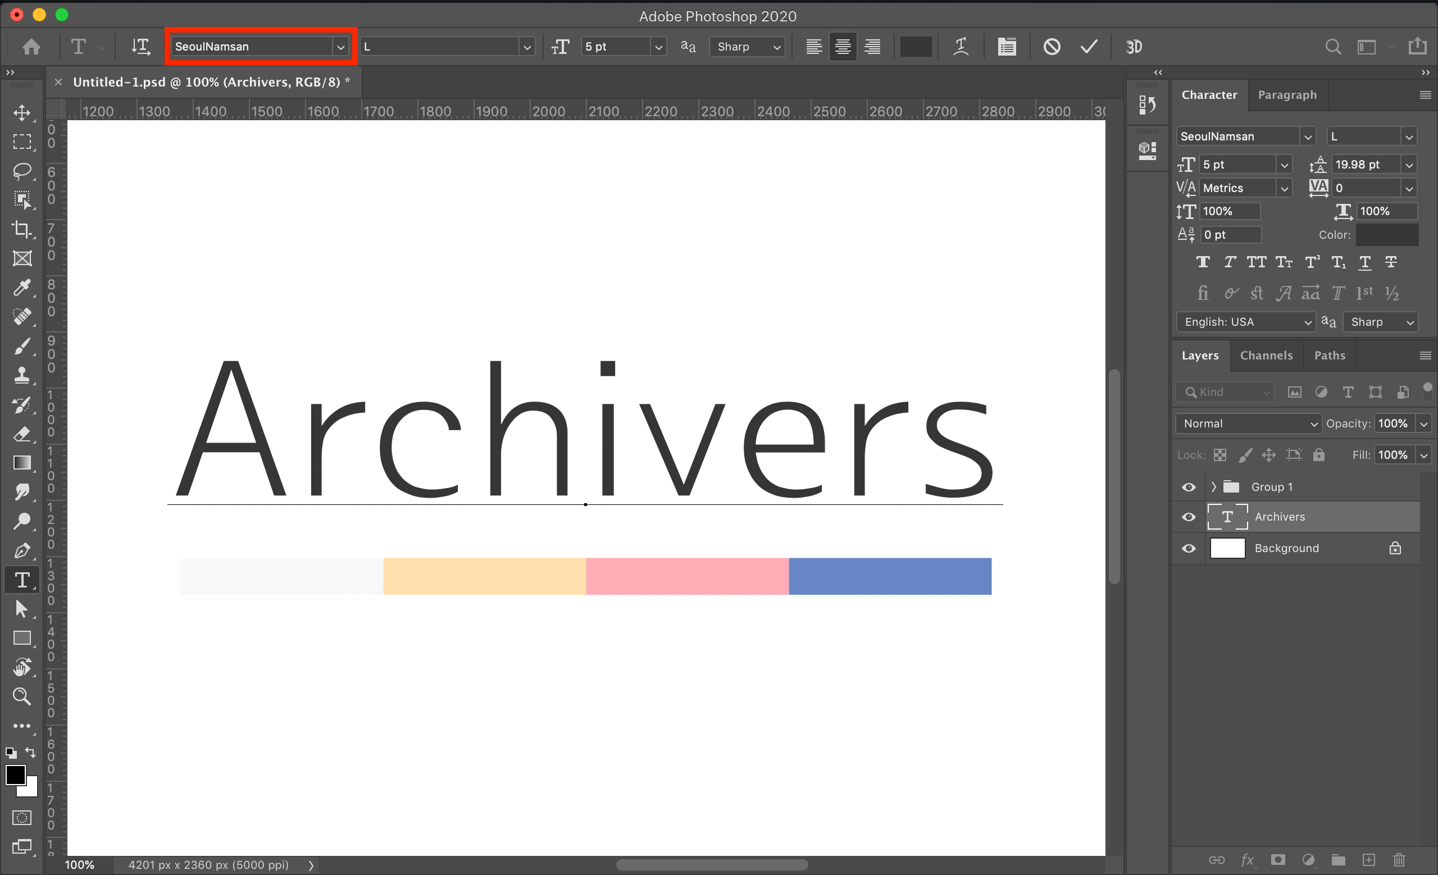Select the Move tool
This screenshot has width=1438, height=875.
(x=22, y=112)
